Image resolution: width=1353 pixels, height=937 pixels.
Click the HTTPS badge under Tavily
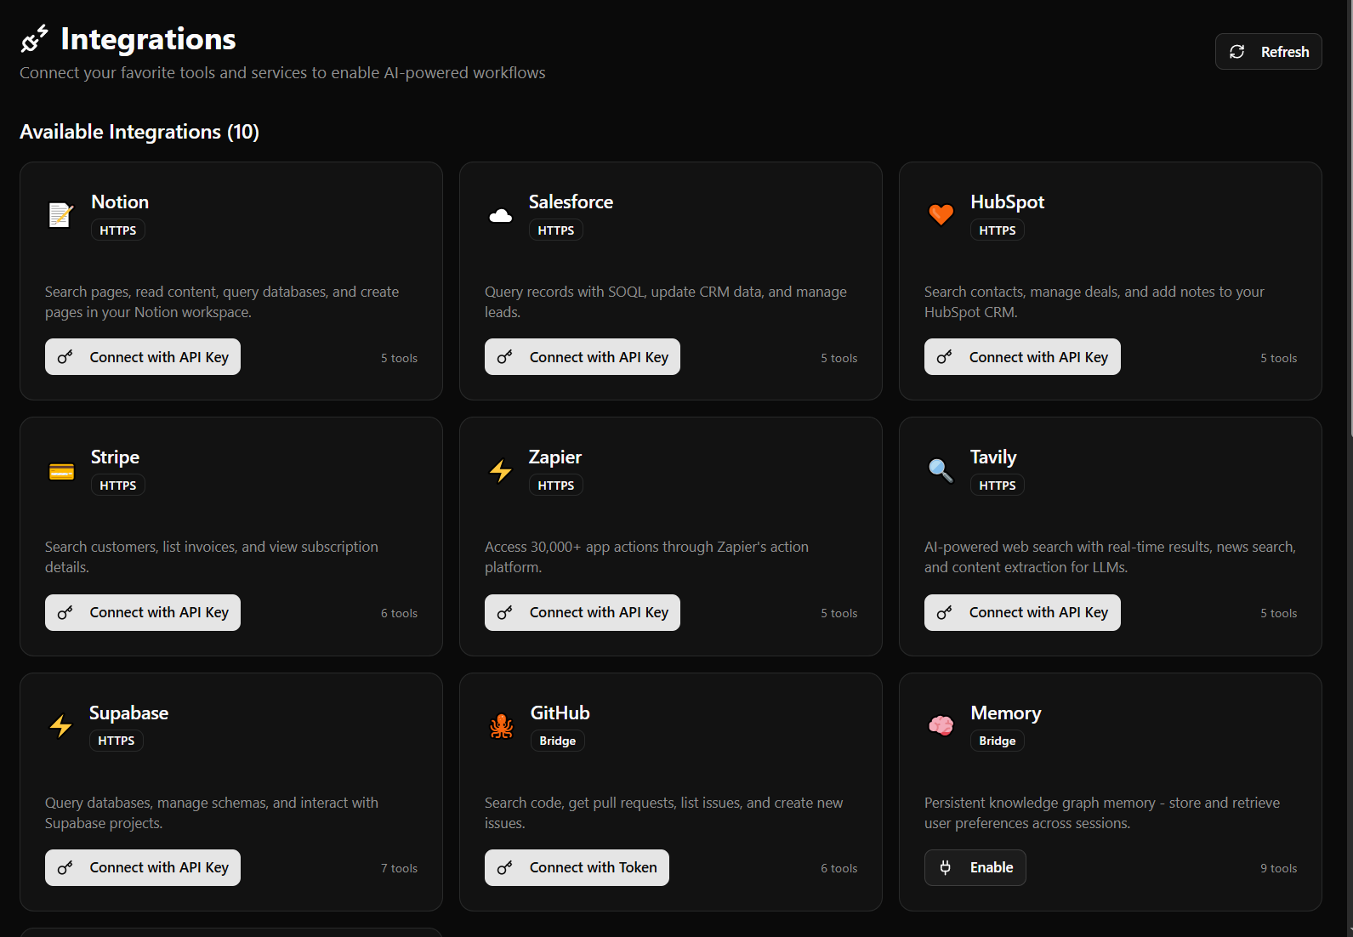click(998, 486)
